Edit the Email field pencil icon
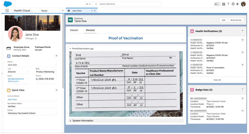This screenshot has height=134, width=249. click(x=28, y=79)
